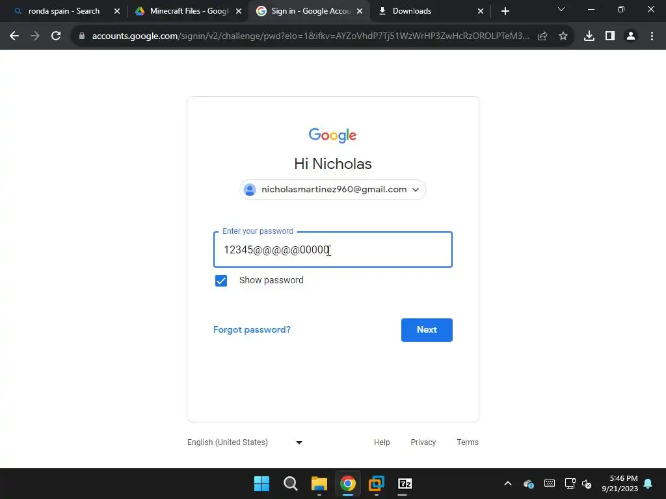Open touch keyboard tray icon
The image size is (666, 499).
coord(549,483)
